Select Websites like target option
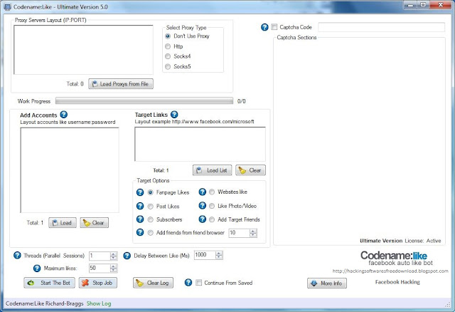The height and width of the screenshot is (312, 455). pos(212,192)
